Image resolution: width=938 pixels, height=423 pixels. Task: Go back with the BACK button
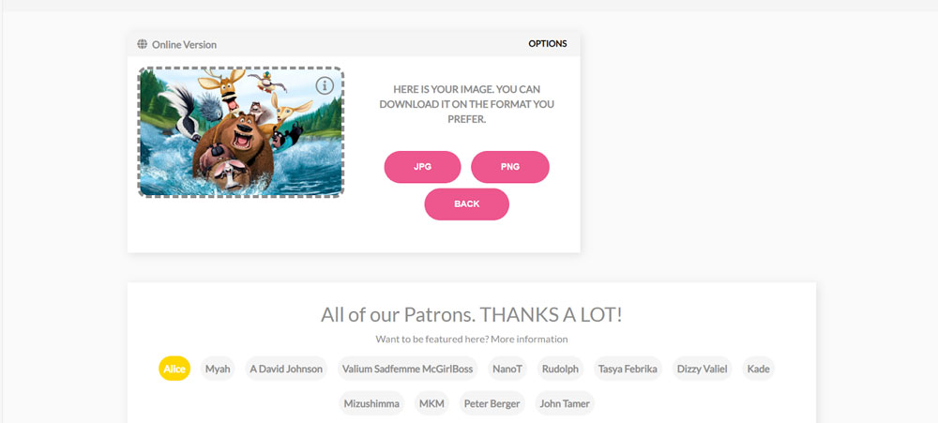(466, 204)
